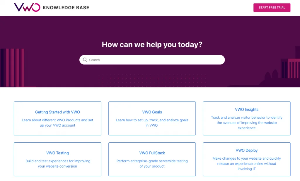Image resolution: width=300 pixels, height=181 pixels.
Task: Go to the VWO Insights title link
Action: pyautogui.click(x=247, y=109)
